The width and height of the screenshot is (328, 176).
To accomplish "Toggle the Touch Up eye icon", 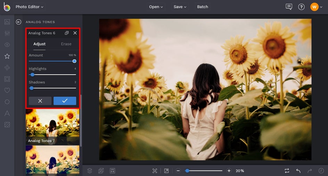I will point(7,45).
